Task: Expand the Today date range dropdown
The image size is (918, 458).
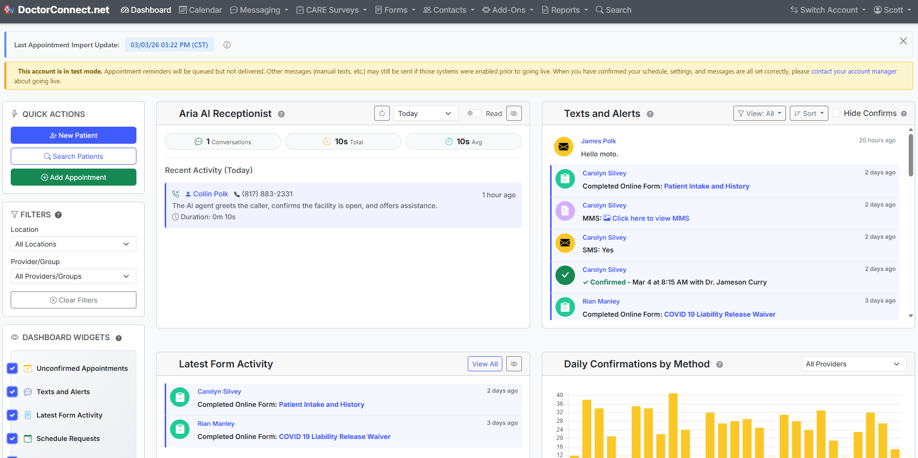Action: pyautogui.click(x=425, y=114)
